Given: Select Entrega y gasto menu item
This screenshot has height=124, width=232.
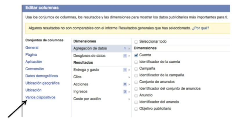Looking at the screenshot, I should point(101,70).
